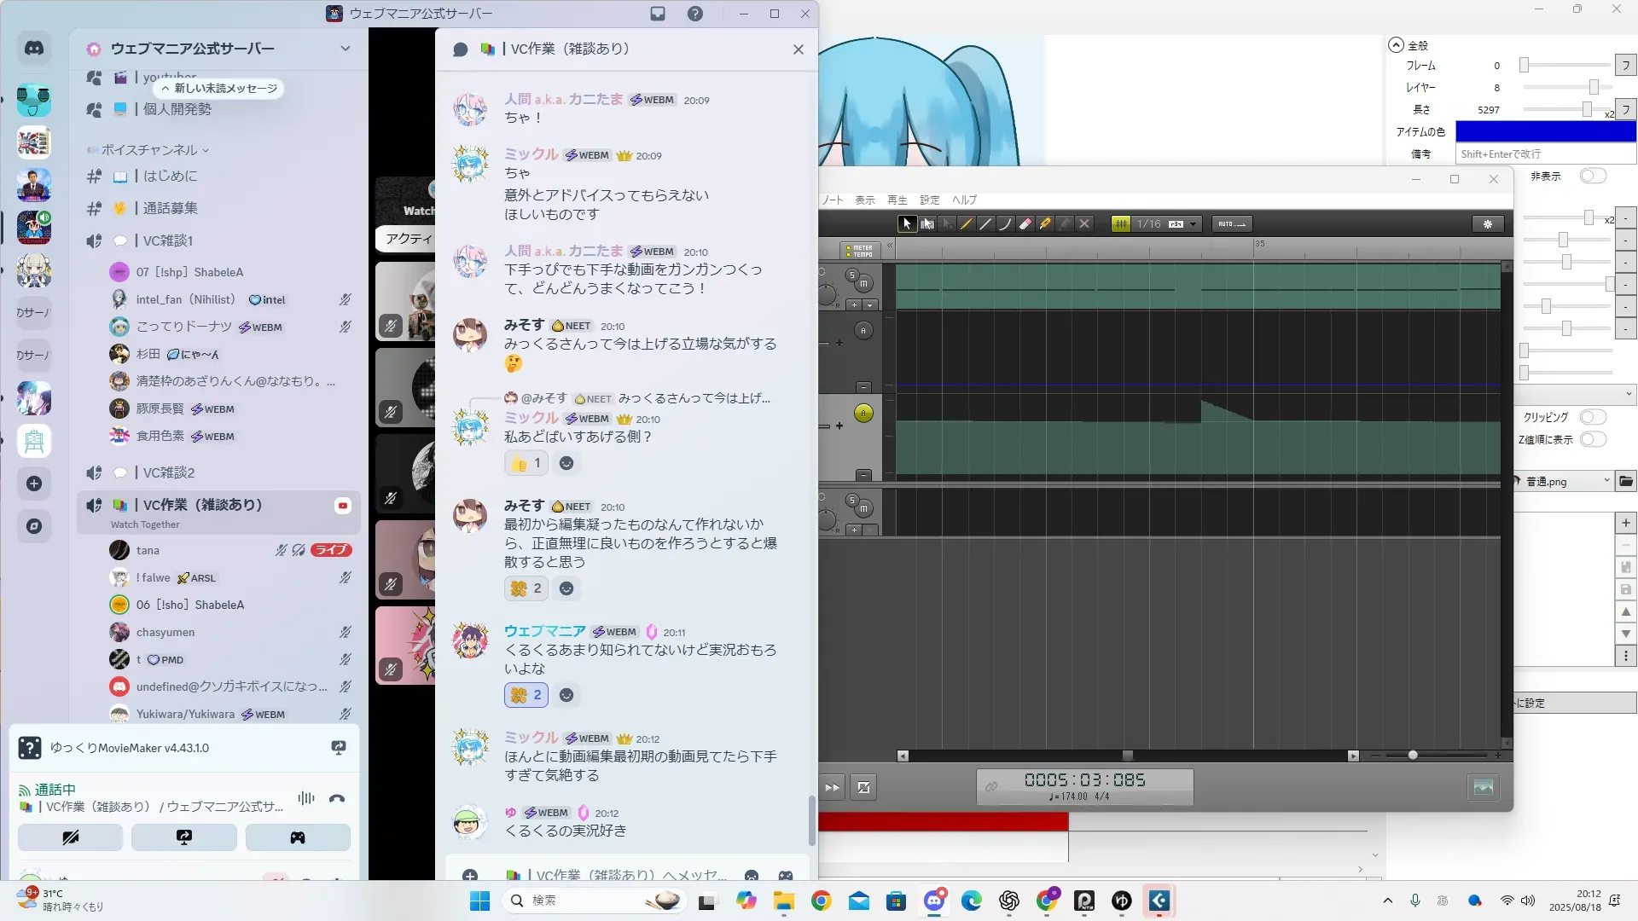The height and width of the screenshot is (921, 1638).
Task: Turn on camera in the voice panel
Action: 70,837
